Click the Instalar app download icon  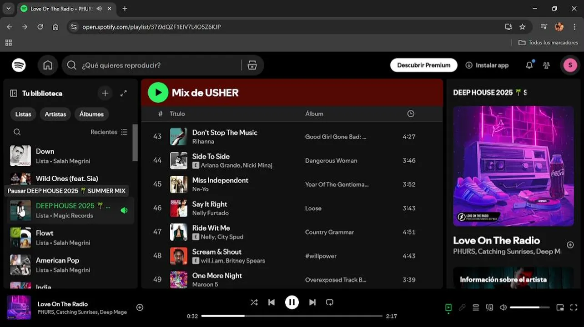(469, 65)
